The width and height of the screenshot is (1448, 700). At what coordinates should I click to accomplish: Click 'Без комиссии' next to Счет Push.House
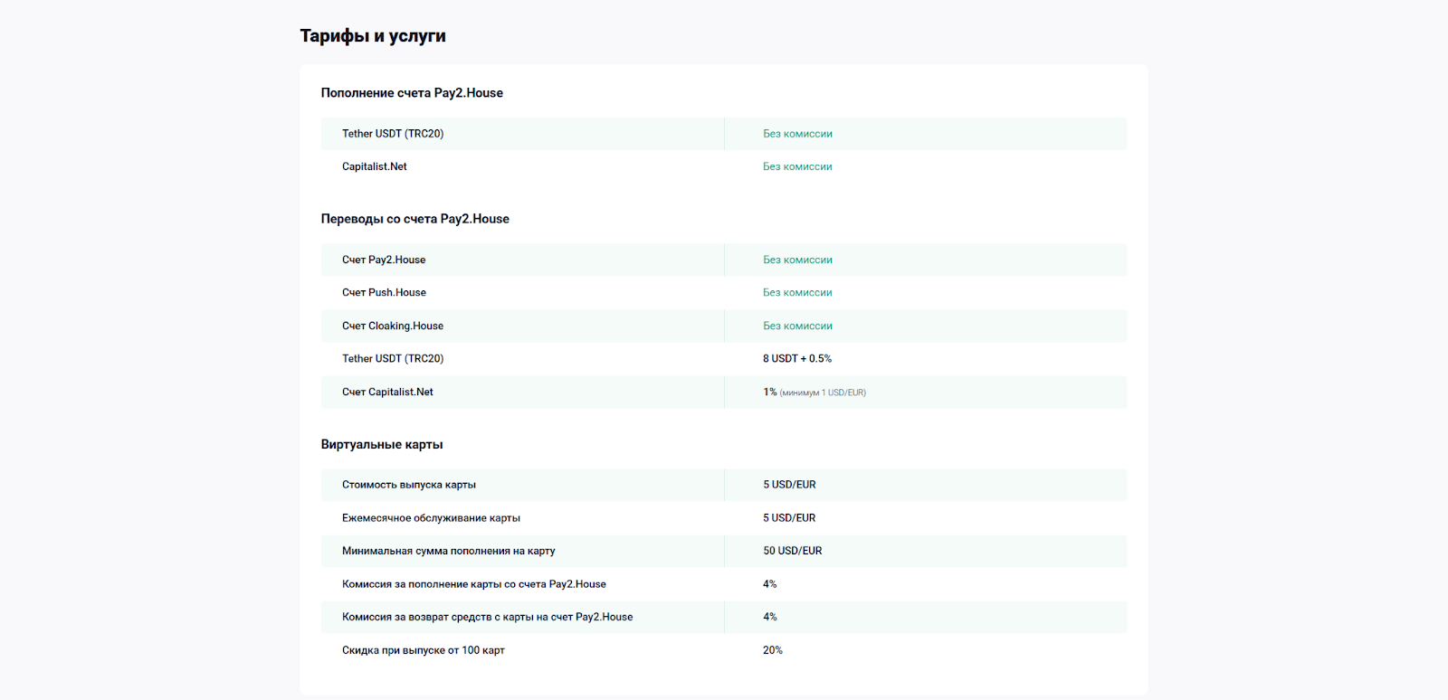(797, 293)
